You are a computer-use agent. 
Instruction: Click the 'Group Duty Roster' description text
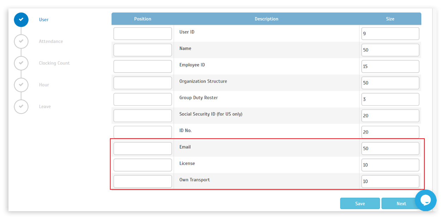pyautogui.click(x=198, y=98)
